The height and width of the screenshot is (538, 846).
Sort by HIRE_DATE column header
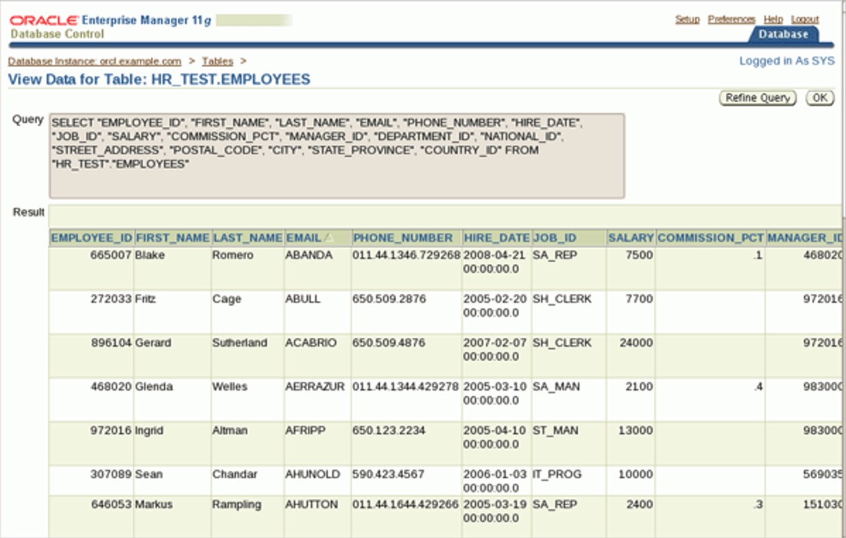[x=496, y=238]
